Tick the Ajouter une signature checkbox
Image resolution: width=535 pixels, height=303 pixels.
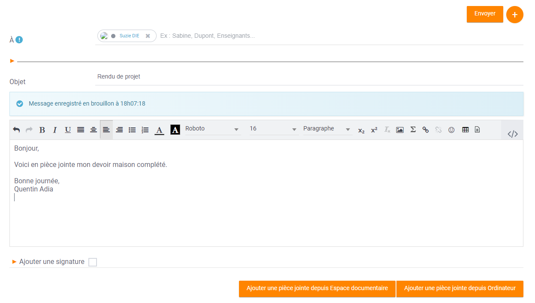tap(93, 262)
